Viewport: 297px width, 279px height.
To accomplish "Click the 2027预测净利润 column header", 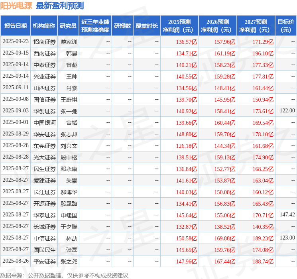I will 256,26.
